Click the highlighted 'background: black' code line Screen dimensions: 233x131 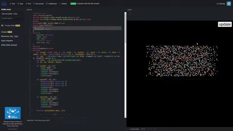[43, 29]
